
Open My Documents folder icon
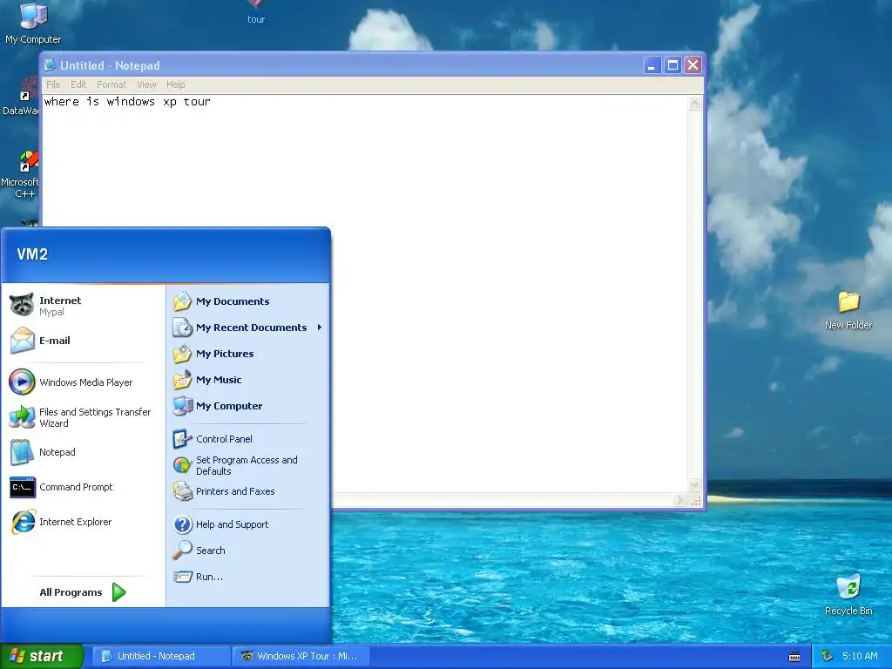point(183,301)
